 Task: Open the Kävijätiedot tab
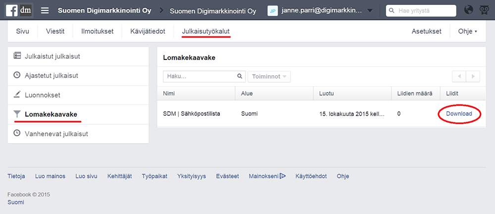(148, 31)
